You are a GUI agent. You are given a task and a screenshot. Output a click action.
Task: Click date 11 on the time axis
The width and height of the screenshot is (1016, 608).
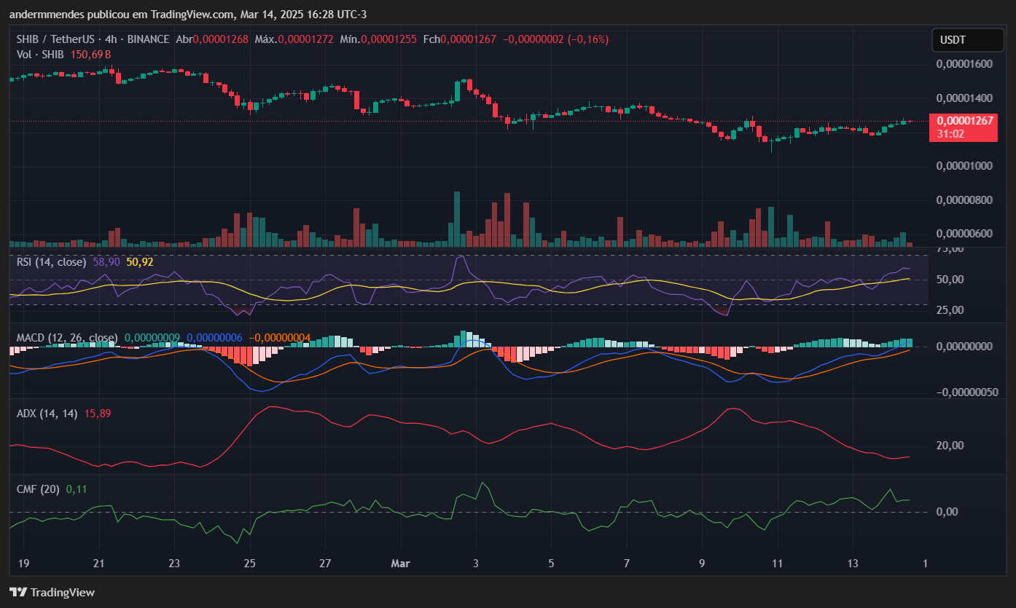click(x=778, y=564)
